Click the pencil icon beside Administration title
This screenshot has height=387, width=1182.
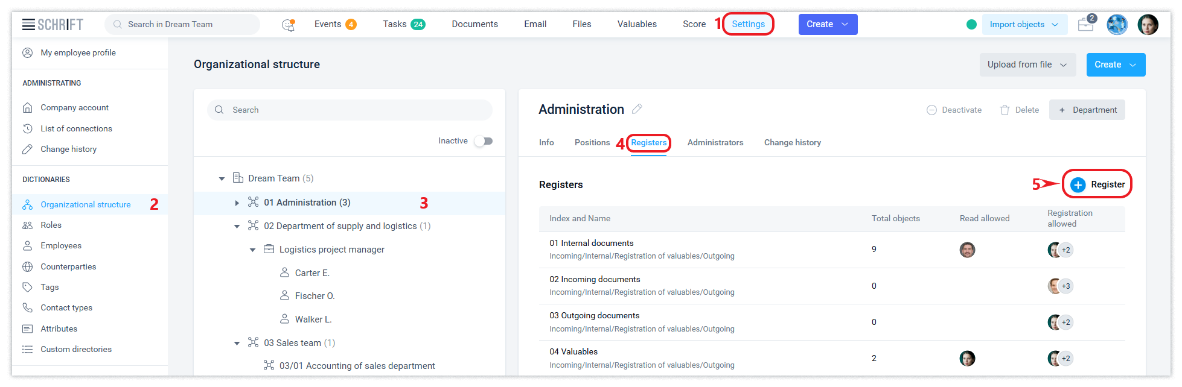(x=637, y=109)
